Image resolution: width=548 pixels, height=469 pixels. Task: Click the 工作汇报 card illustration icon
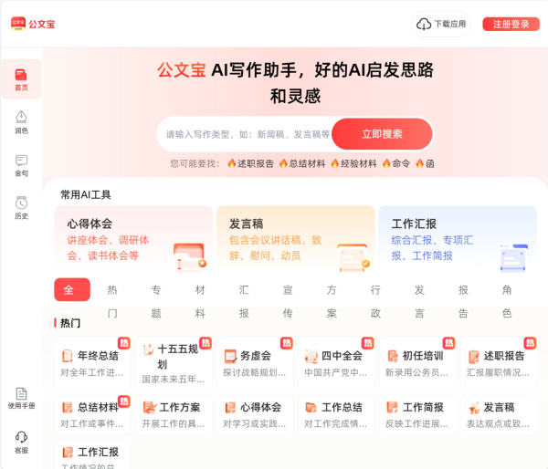point(513,257)
